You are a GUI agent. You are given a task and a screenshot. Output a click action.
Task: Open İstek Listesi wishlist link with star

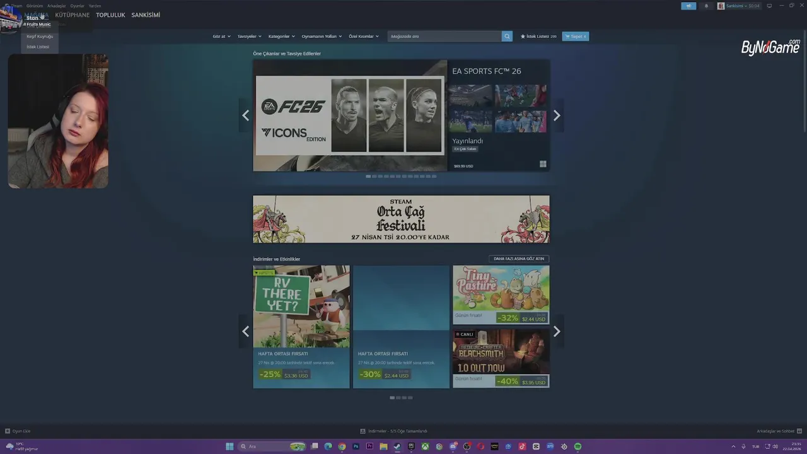538,37
